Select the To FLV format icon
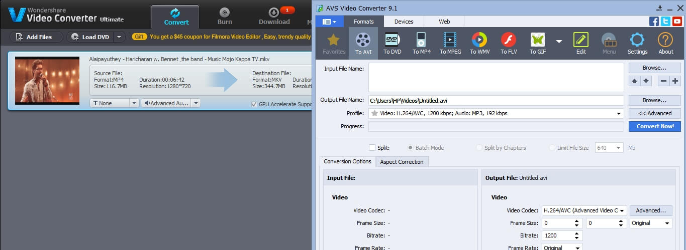 (509, 44)
